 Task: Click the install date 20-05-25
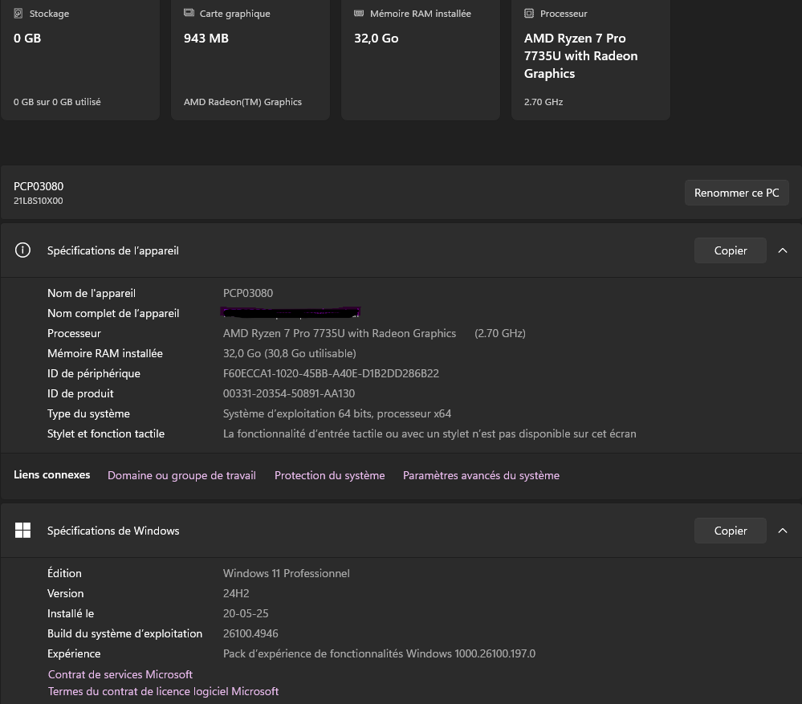(246, 613)
